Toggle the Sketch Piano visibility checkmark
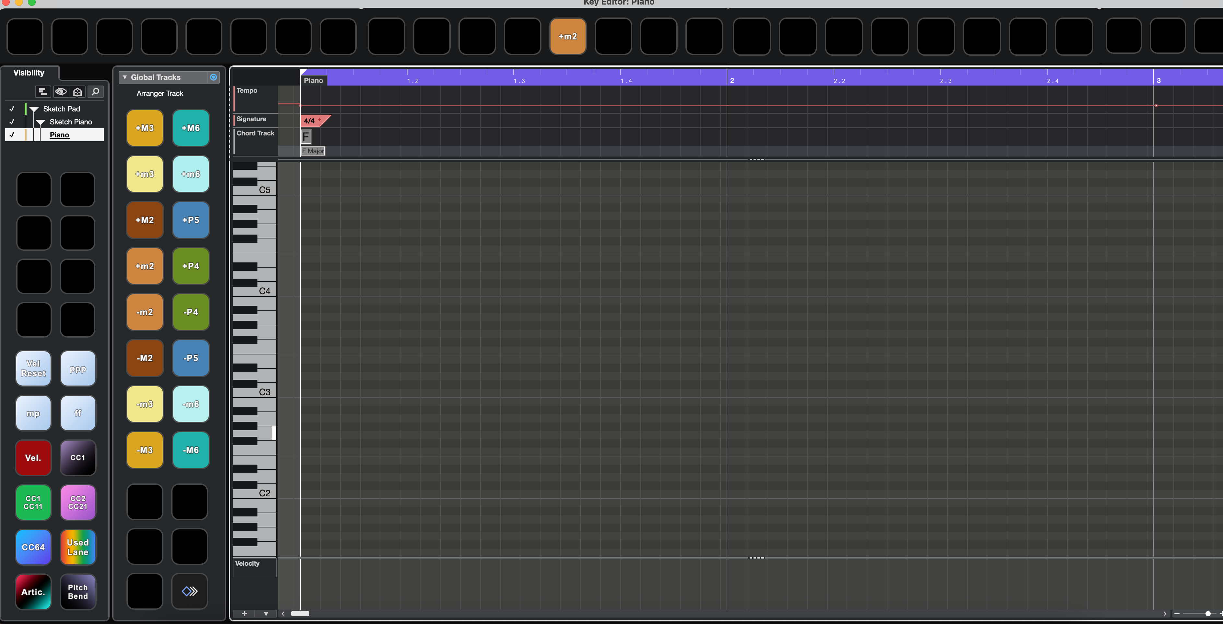Screen dimensions: 1223x624 pos(12,122)
